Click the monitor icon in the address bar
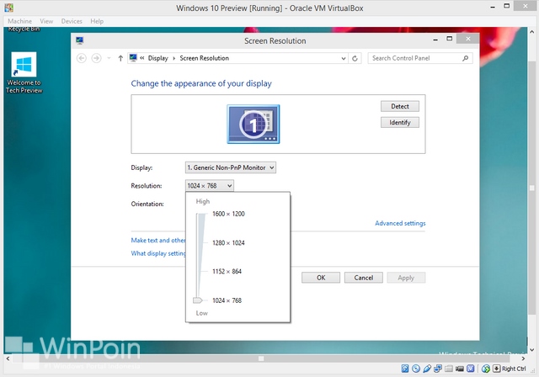Screen dimensions: 539x377 133,58
